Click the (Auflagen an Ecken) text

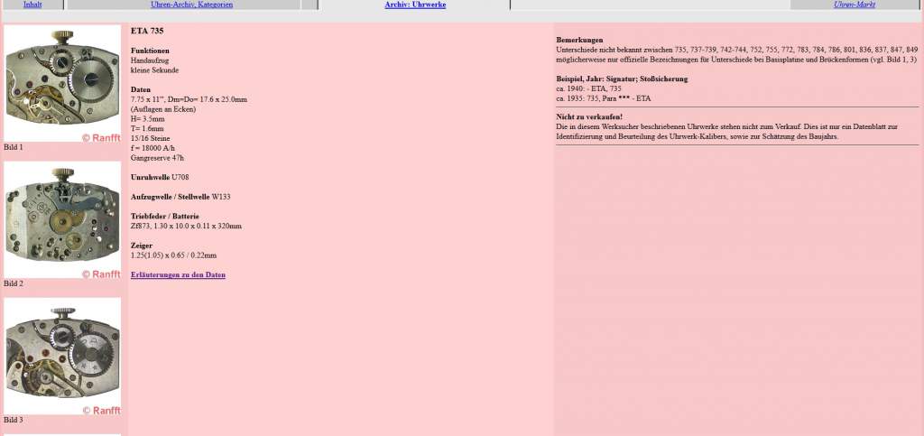(163, 109)
